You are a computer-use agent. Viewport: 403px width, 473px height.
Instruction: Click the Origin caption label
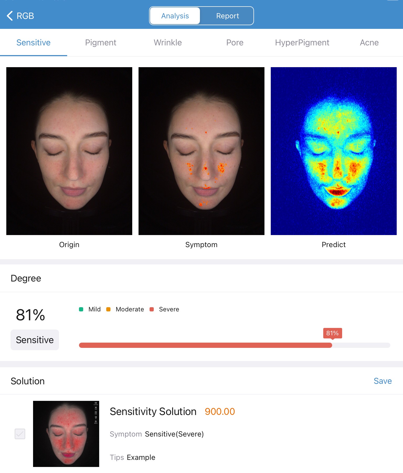pyautogui.click(x=69, y=245)
